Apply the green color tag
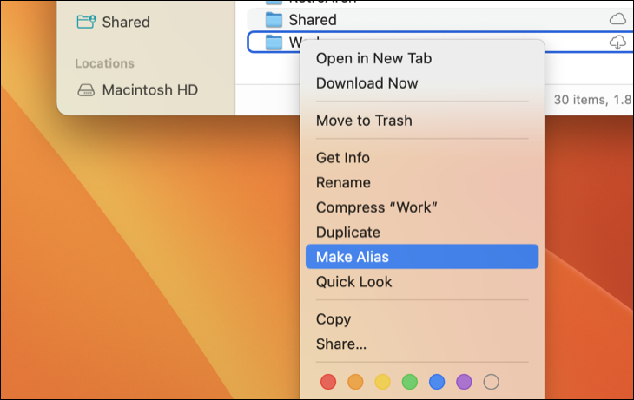Viewport: 634px width, 400px height. pyautogui.click(x=410, y=382)
